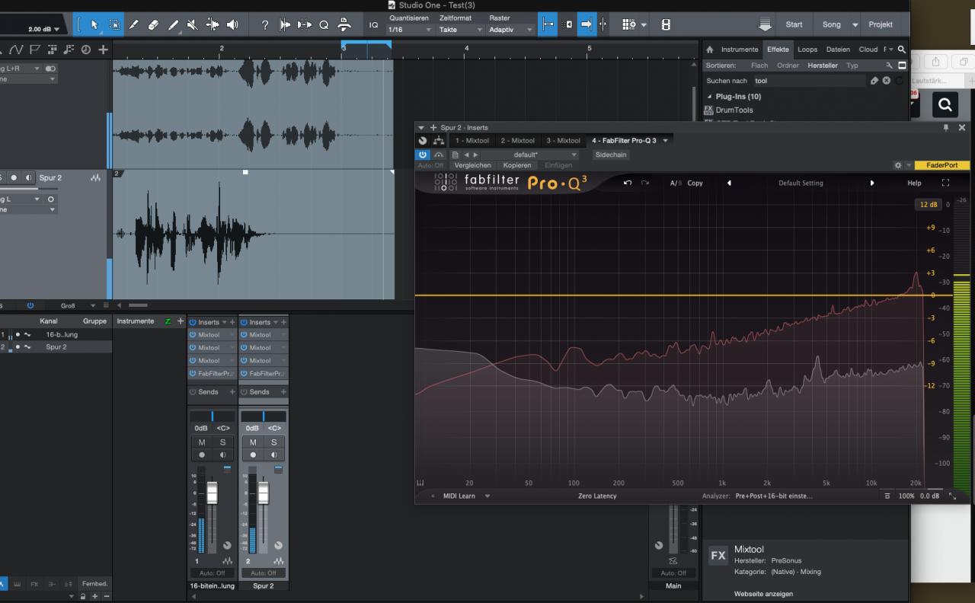Click Vergleichen in plugin header
Screen dimensions: 975x603
click(473, 165)
